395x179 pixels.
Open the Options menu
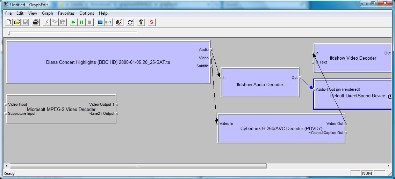coord(87,13)
